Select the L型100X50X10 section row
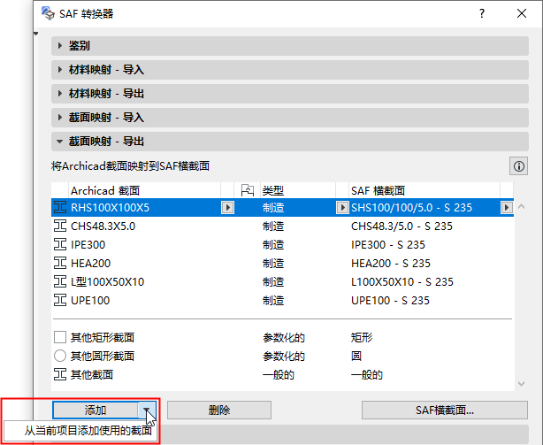Image resolution: width=543 pixels, height=445 pixels. coord(282,281)
